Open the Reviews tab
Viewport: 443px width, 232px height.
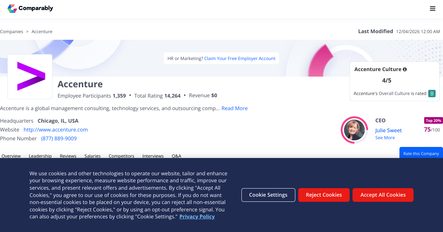[x=68, y=156]
